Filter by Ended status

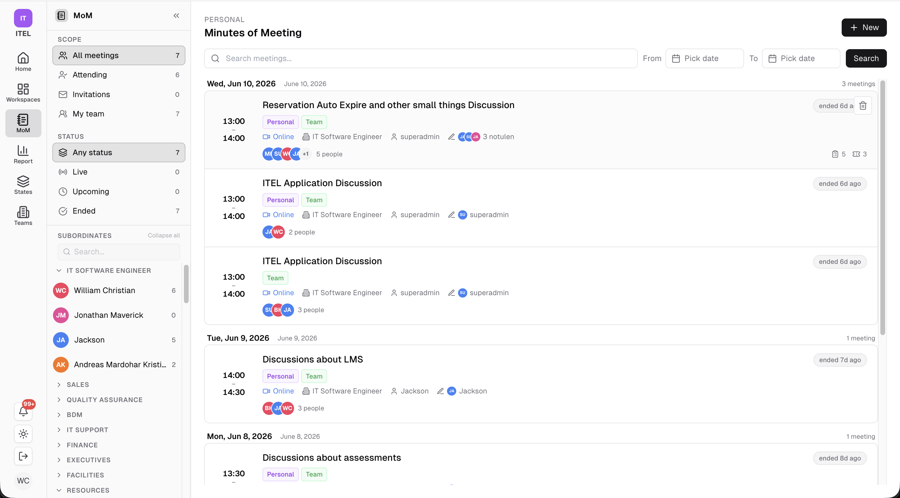[119, 211]
